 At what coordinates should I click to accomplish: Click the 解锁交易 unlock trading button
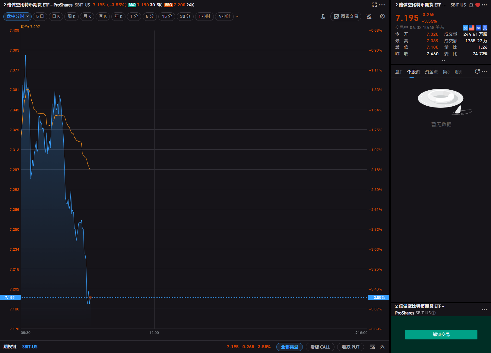point(441,335)
